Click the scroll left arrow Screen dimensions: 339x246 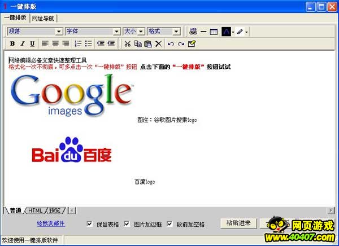(72, 210)
